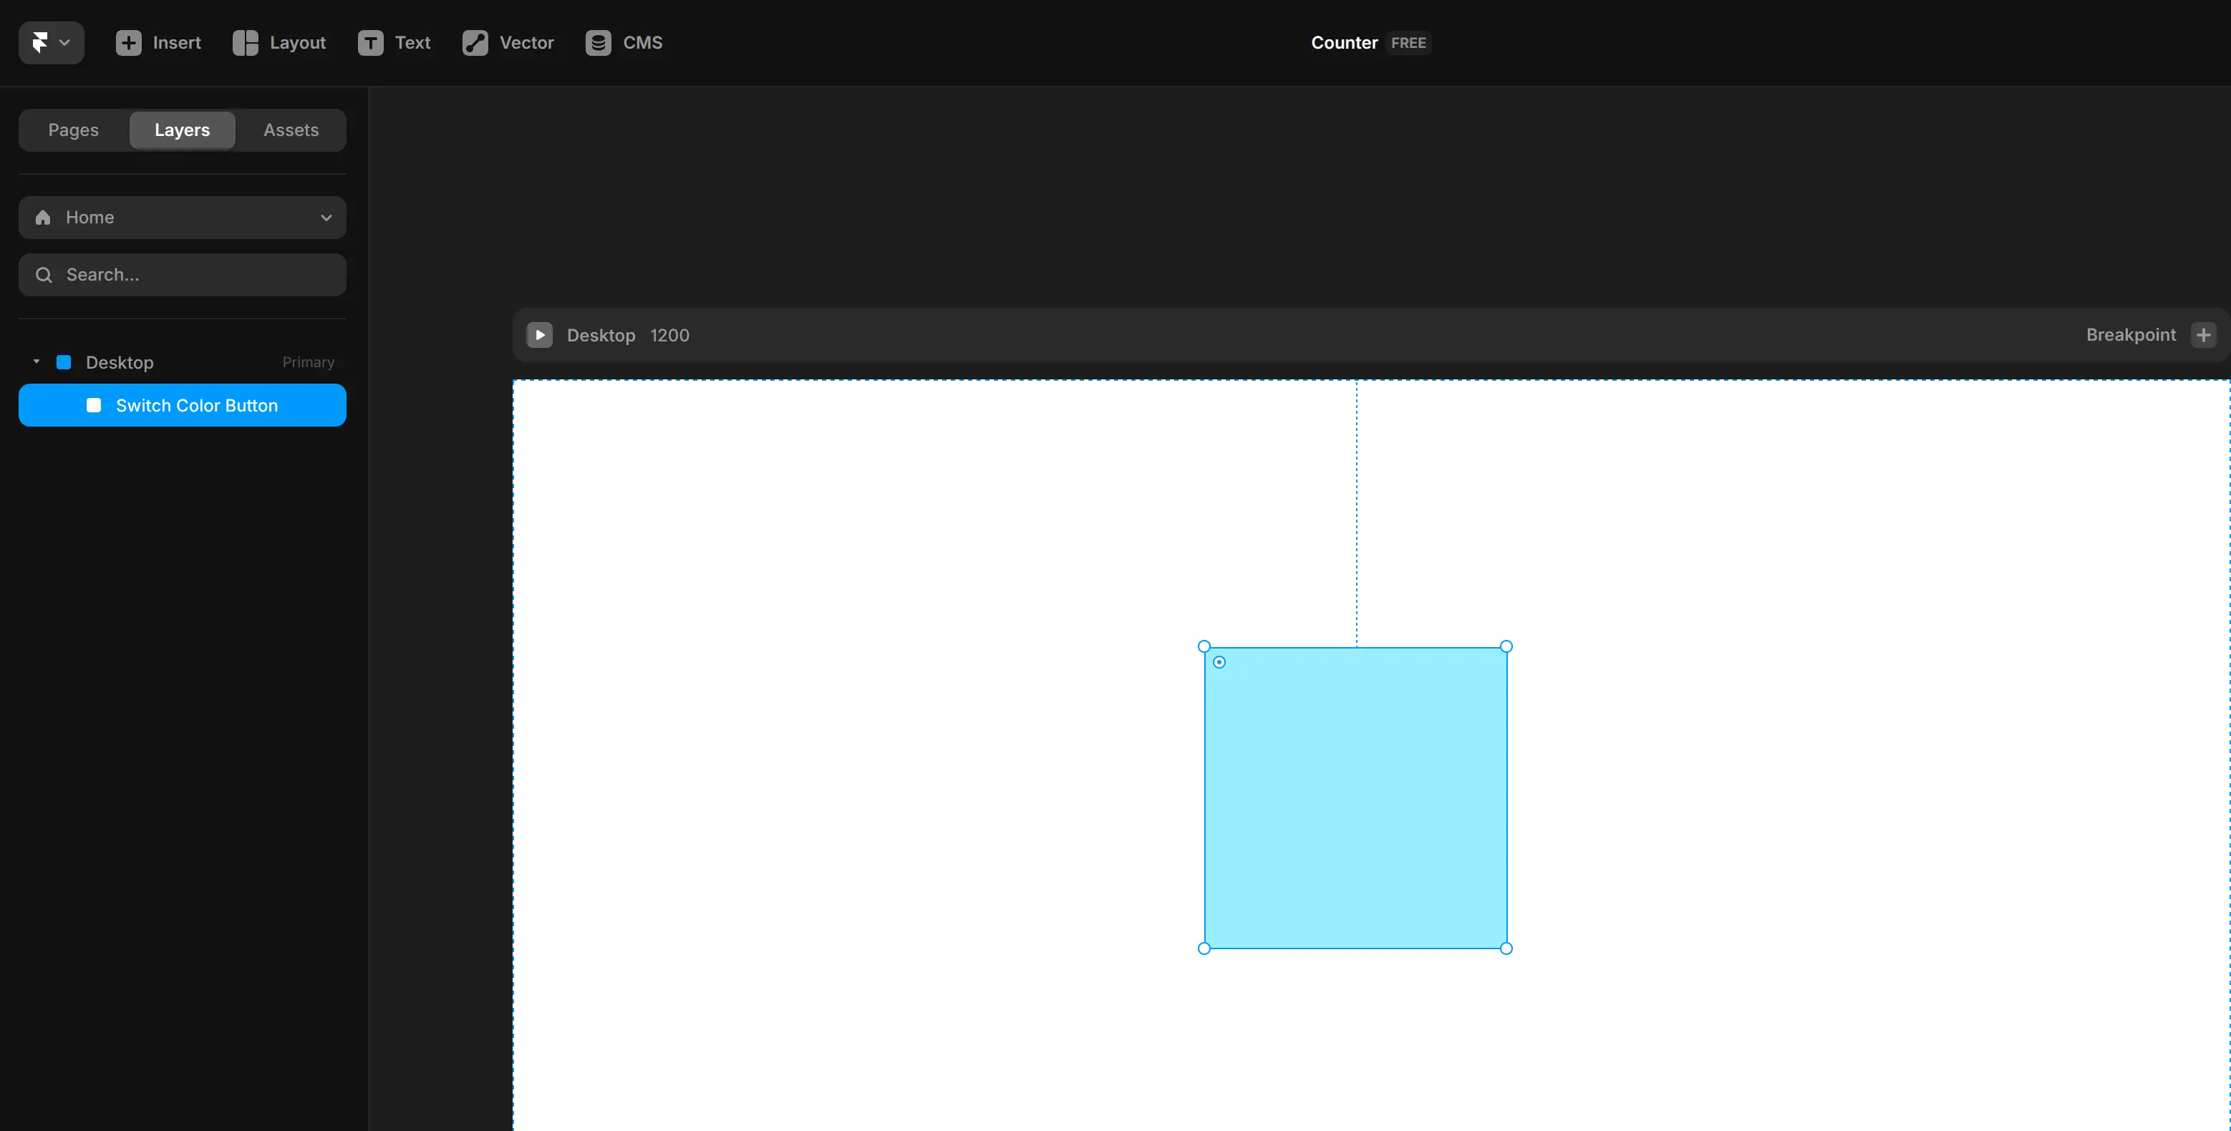Select the Text tool icon
2231x1131 pixels.
tap(371, 42)
